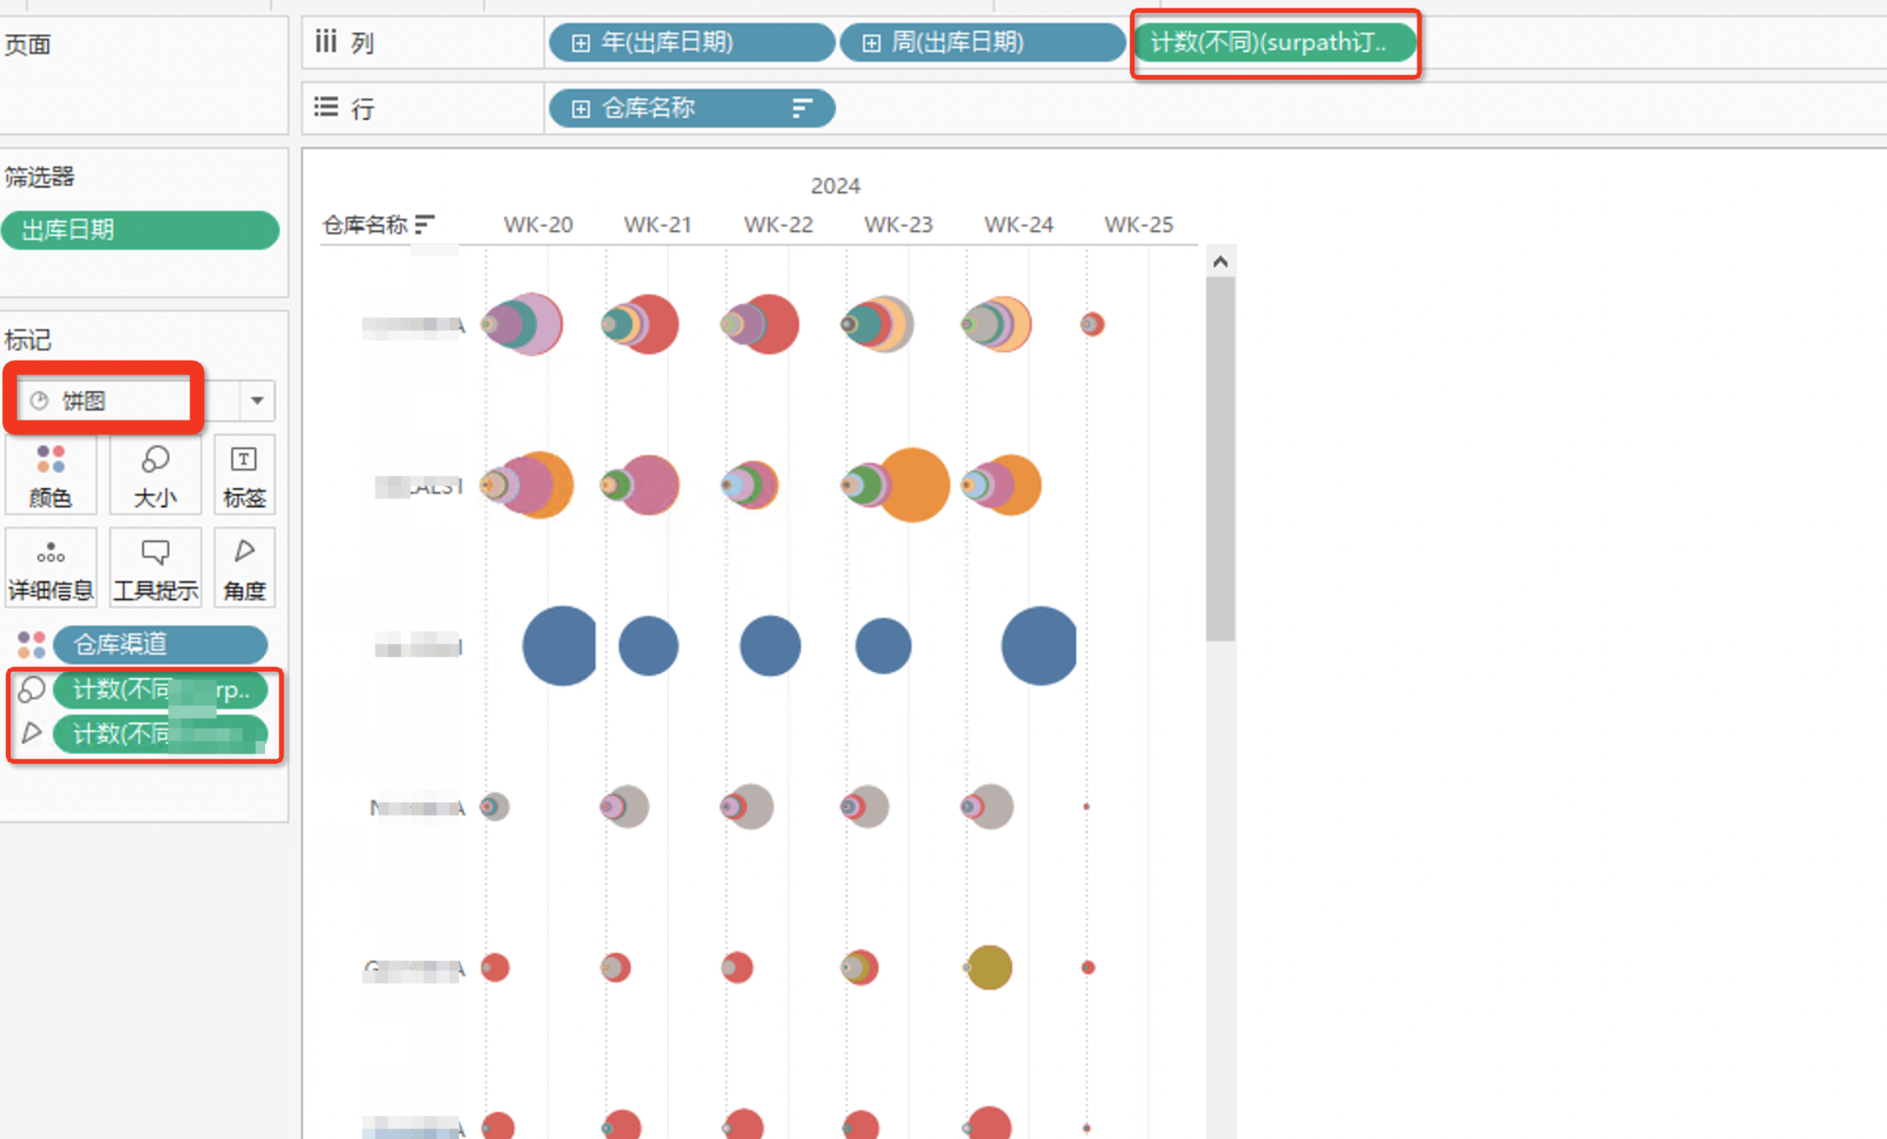Click the WK-20 column header
The height and width of the screenshot is (1139, 1887).
tap(538, 224)
